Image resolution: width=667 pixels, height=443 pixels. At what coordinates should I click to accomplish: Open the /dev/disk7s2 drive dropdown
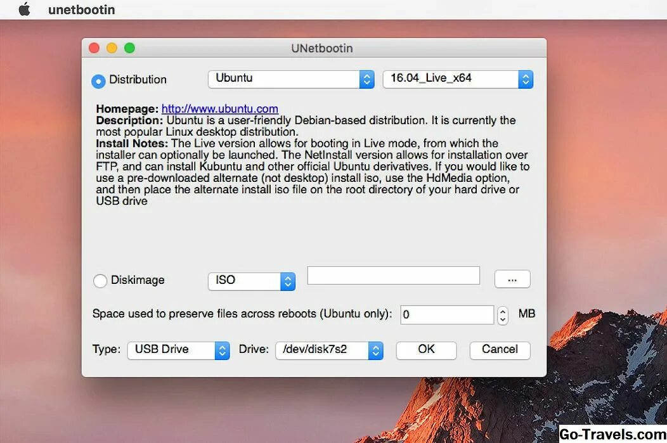tap(329, 350)
